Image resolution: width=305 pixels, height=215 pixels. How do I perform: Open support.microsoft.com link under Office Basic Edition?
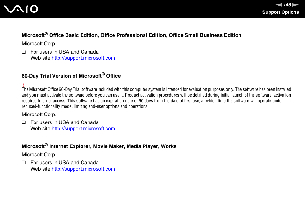83,58
